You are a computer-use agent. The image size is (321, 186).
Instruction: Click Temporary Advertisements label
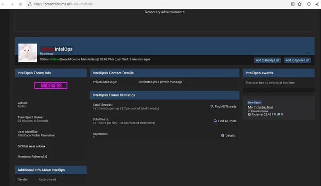pos(165,12)
